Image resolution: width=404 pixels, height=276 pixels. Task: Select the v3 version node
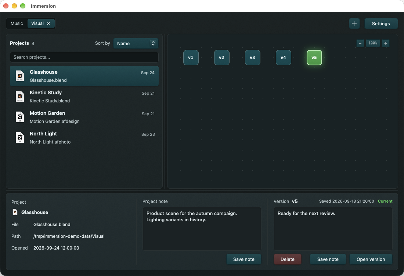pos(253,58)
